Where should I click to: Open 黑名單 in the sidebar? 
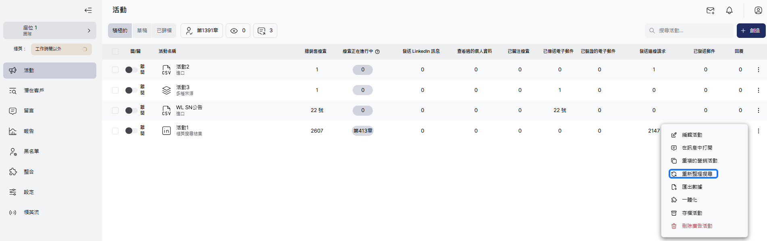point(31,152)
